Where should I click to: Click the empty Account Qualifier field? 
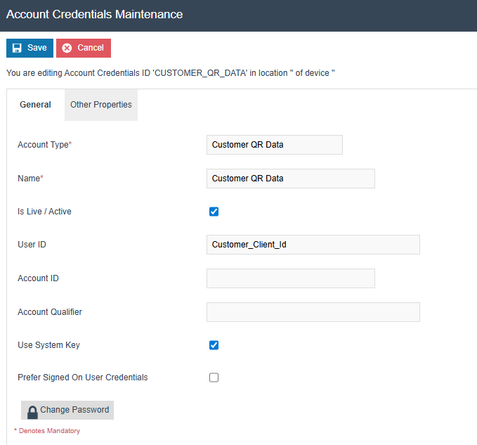pos(313,312)
